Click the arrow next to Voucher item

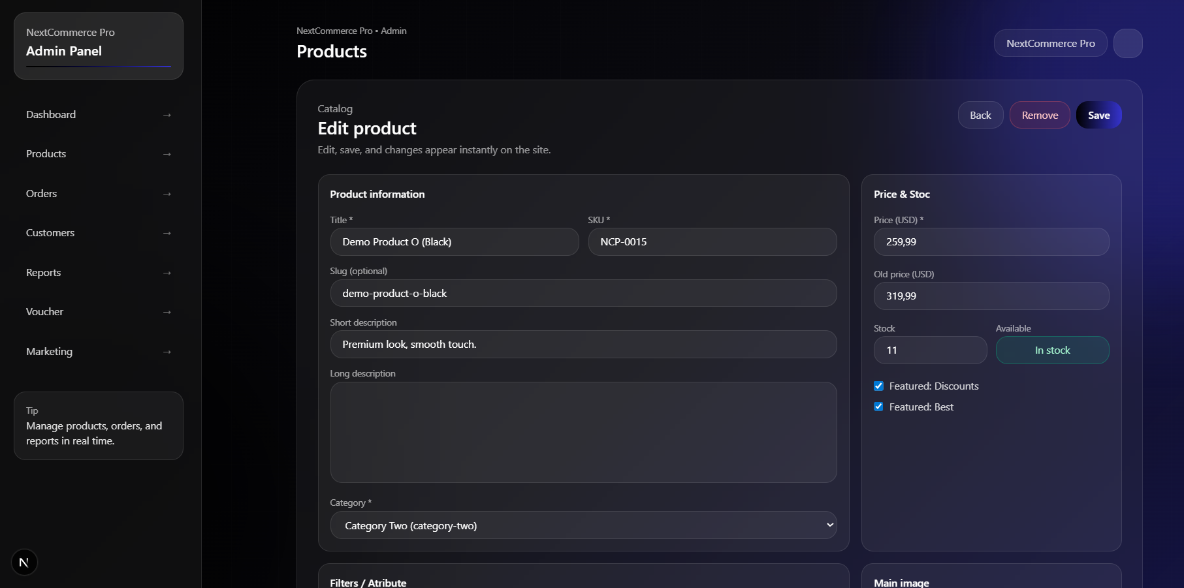[x=167, y=312]
